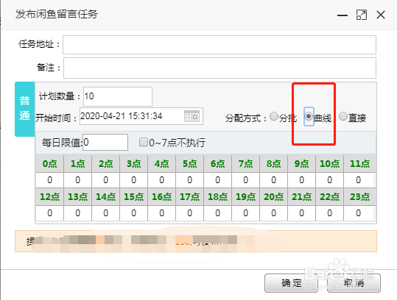397x300 pixels.
Task: Confirm with the 确定 button
Action: point(291,283)
